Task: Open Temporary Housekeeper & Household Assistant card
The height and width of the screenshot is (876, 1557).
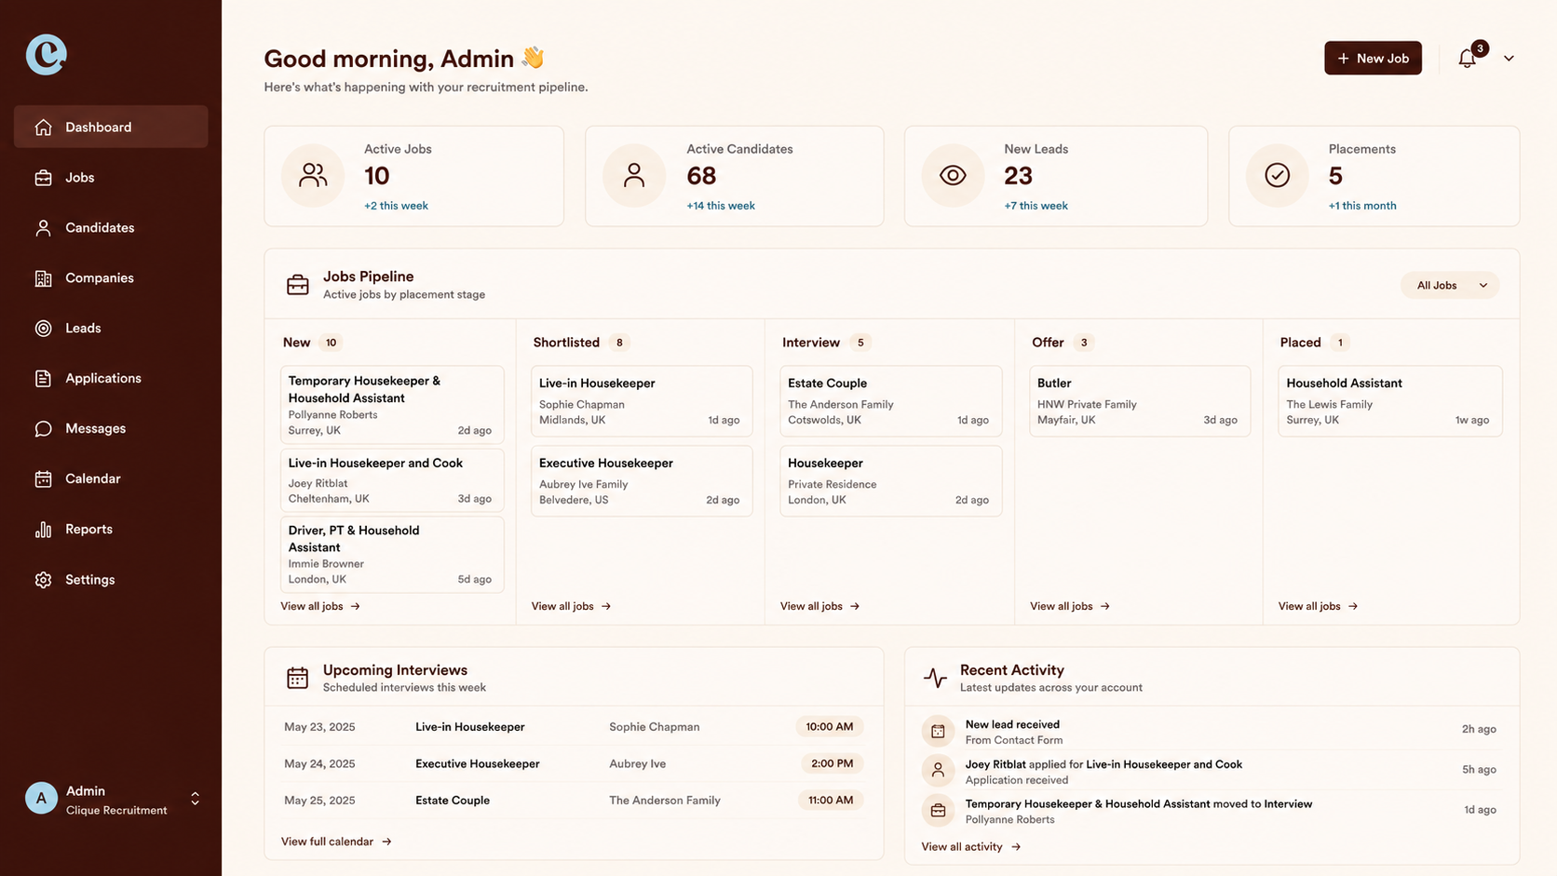Action: (392, 404)
